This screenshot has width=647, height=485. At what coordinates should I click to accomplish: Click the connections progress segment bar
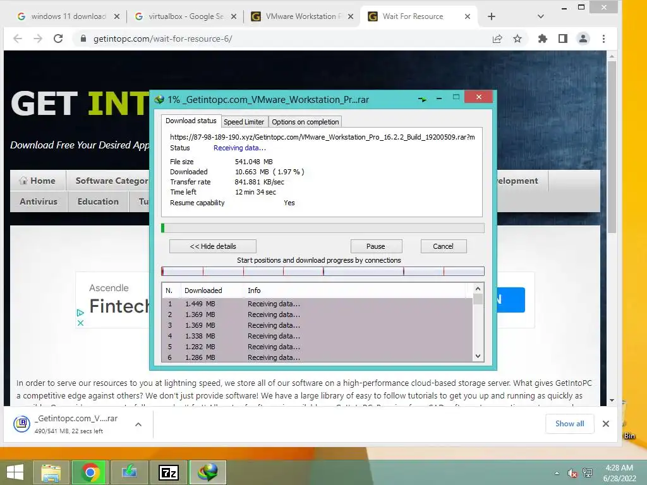click(x=323, y=271)
